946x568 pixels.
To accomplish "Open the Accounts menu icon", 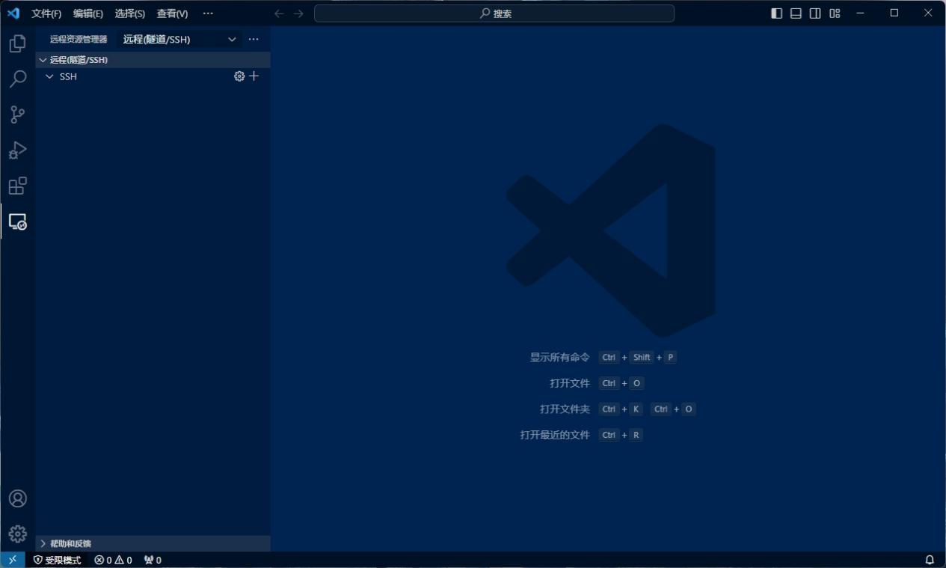I will [x=17, y=498].
